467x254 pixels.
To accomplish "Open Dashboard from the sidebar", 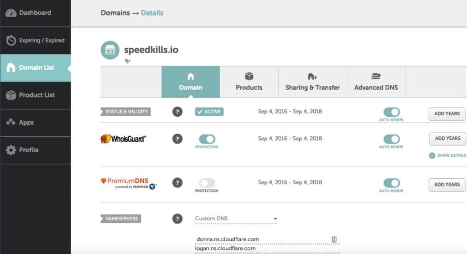I will (x=35, y=13).
